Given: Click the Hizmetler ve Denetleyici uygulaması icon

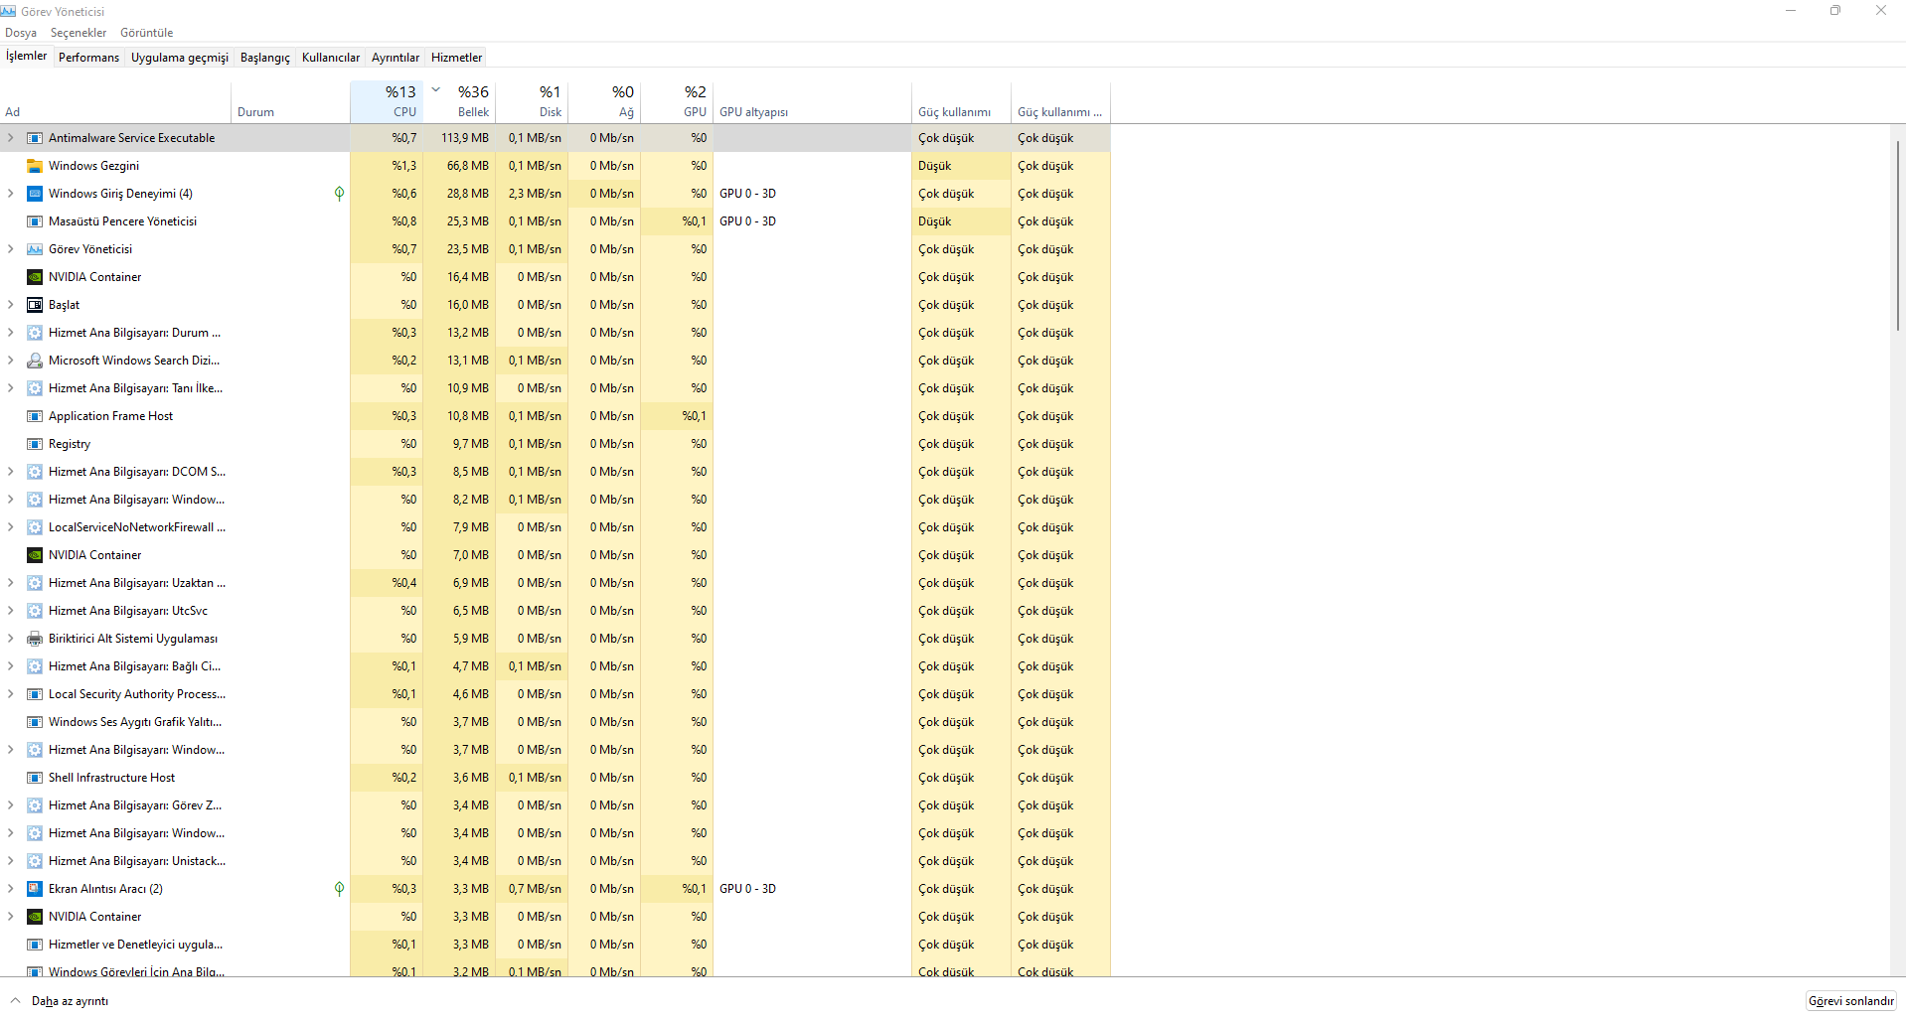Looking at the screenshot, I should 35,945.
